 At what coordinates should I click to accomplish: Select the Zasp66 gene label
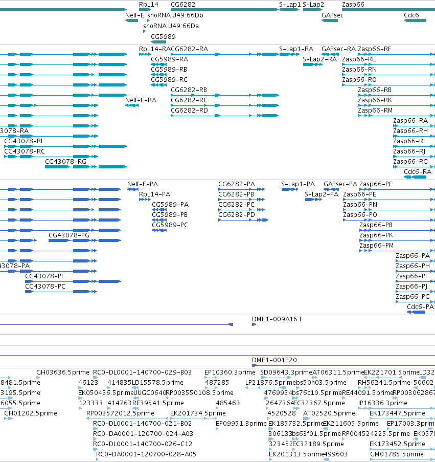(x=353, y=5)
